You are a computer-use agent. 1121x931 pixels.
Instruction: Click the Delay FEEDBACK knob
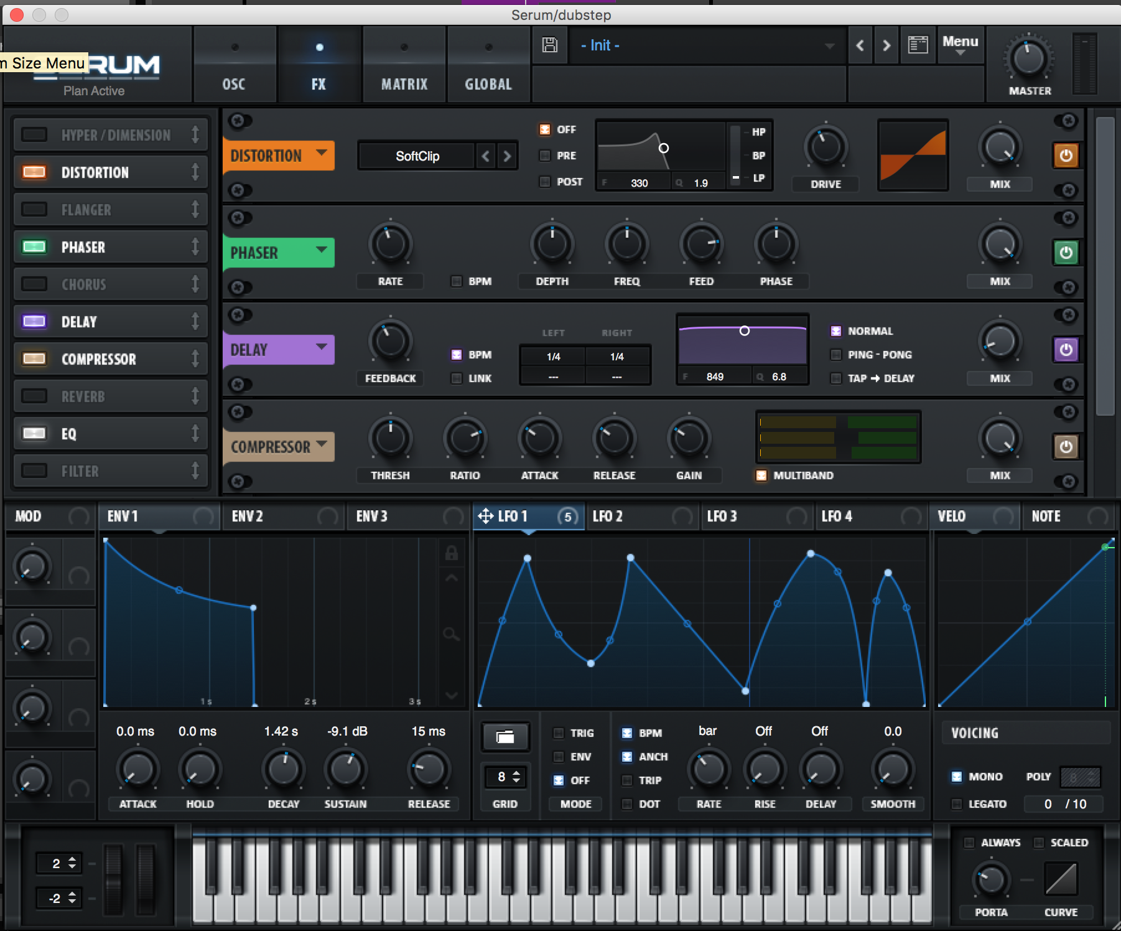(390, 342)
